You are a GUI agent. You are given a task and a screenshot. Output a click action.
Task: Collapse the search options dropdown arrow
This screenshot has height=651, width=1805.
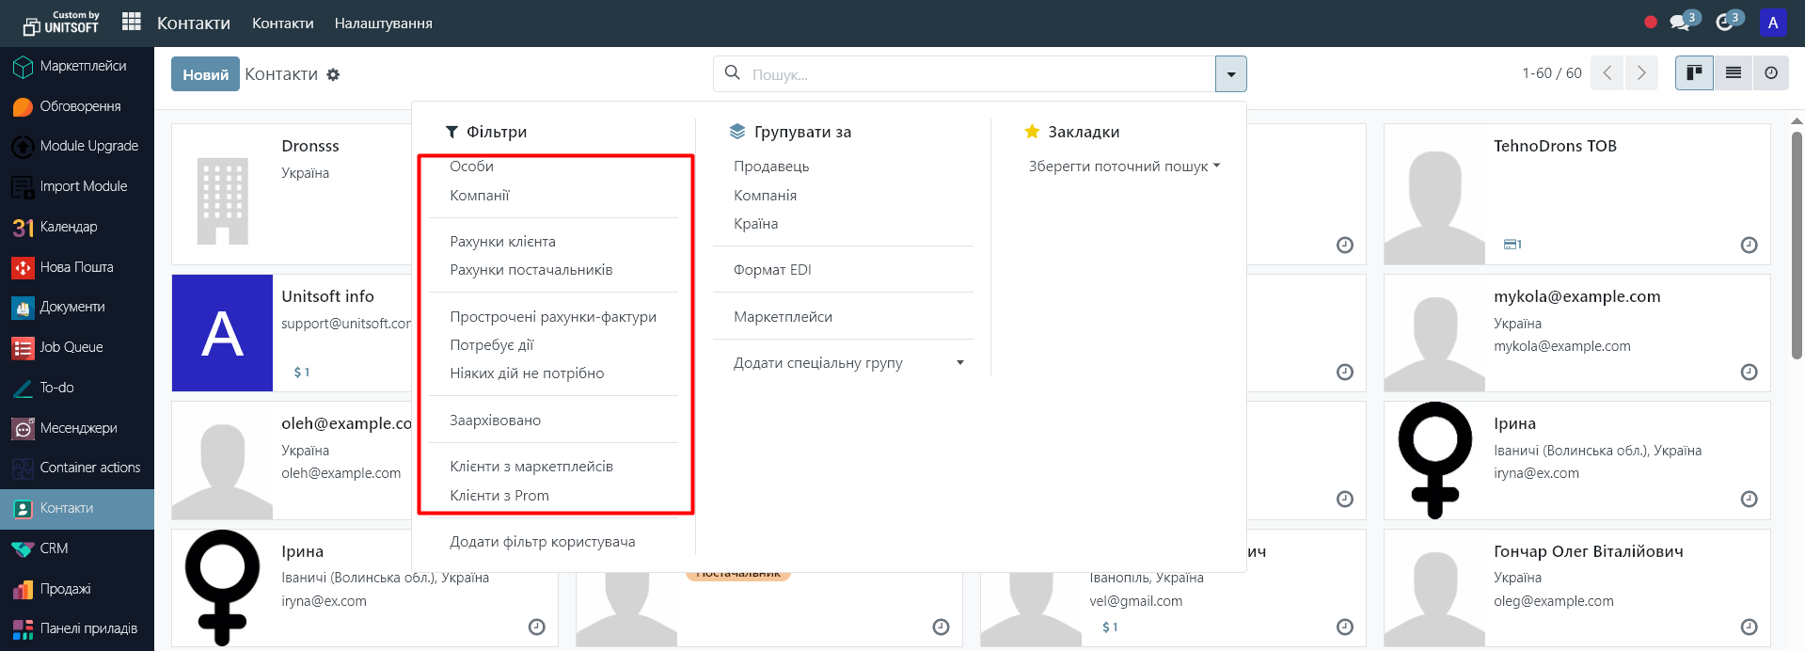(1230, 74)
